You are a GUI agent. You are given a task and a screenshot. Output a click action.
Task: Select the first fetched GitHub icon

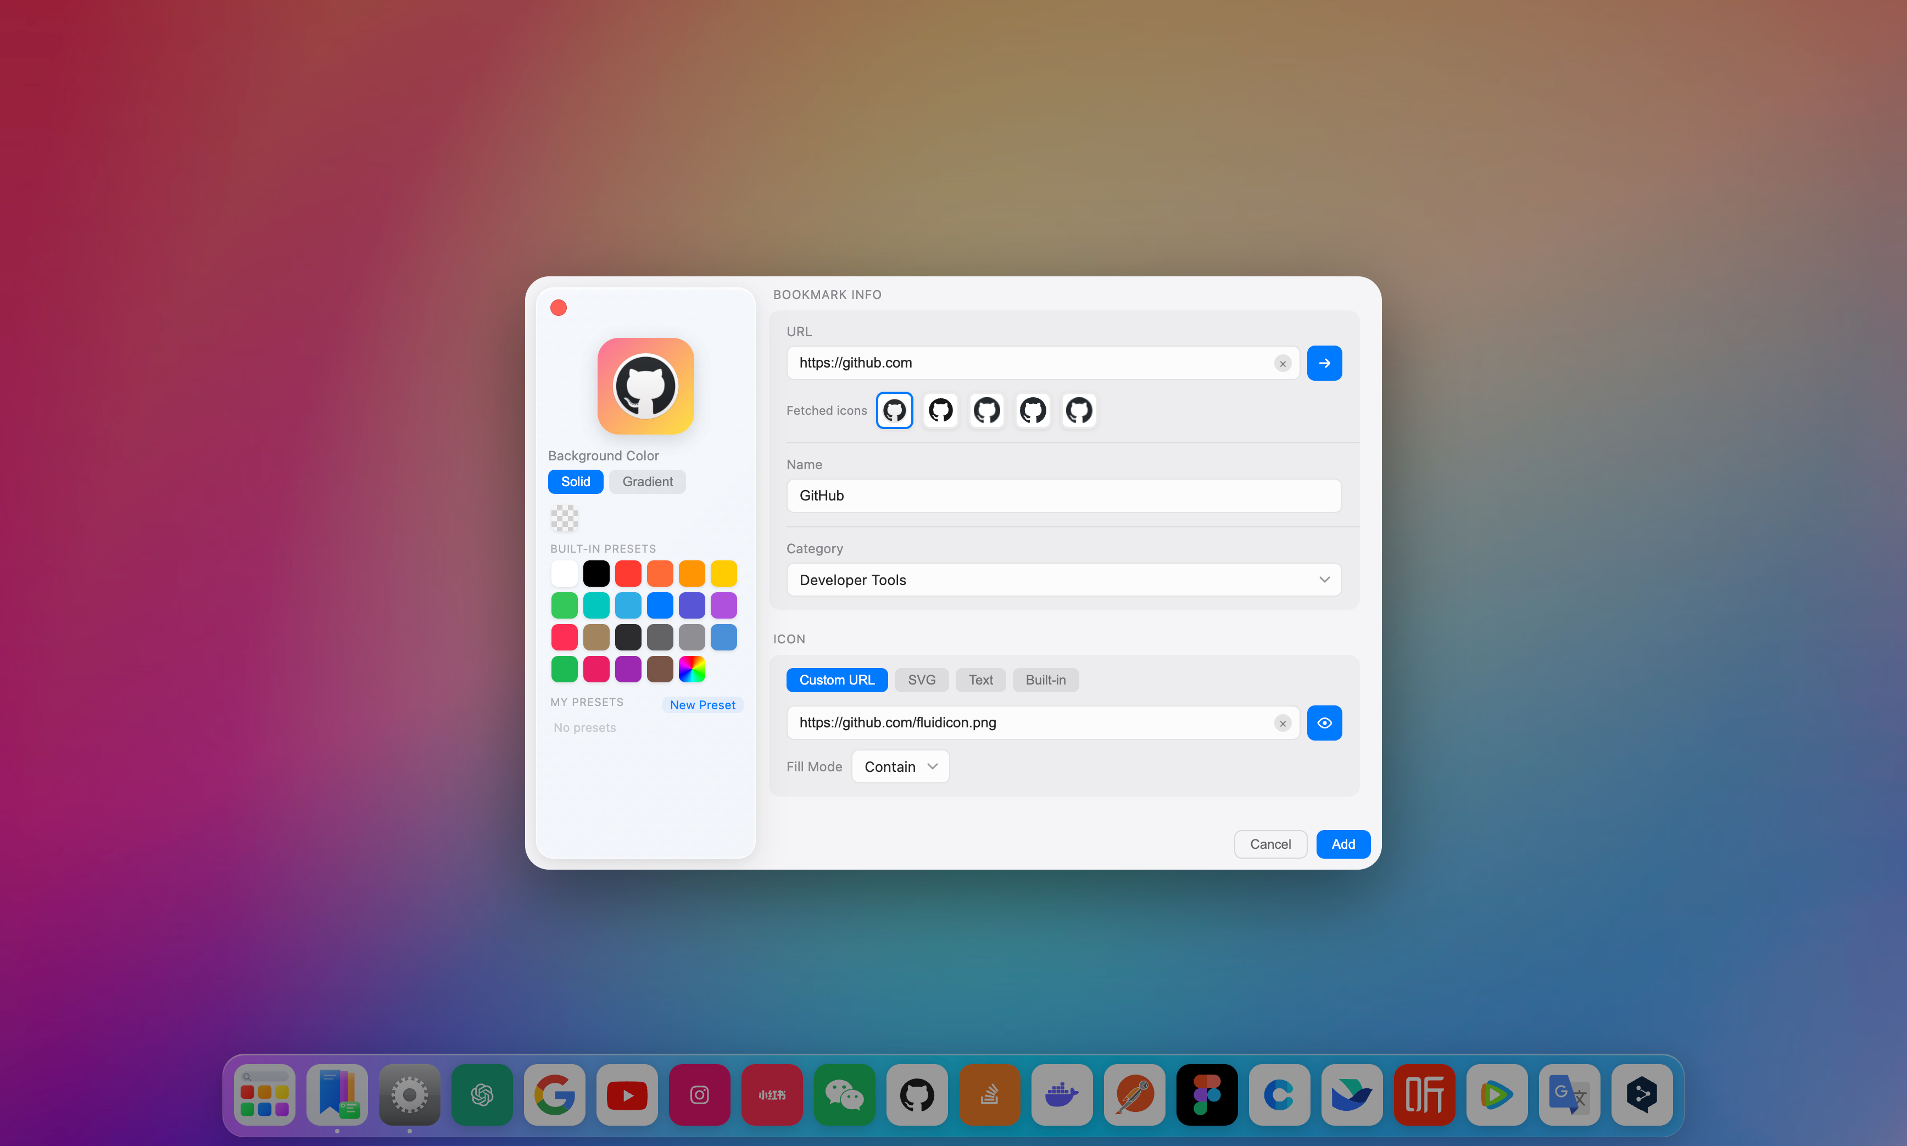894,410
